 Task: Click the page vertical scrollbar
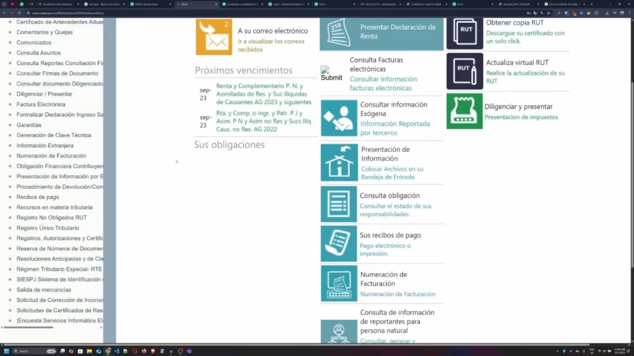[x=632, y=174]
